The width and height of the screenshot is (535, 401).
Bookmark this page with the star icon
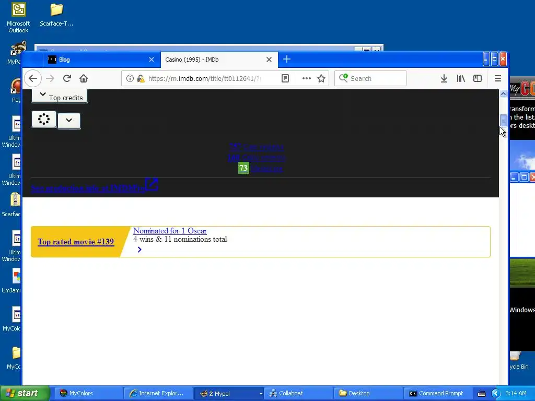[x=321, y=78]
